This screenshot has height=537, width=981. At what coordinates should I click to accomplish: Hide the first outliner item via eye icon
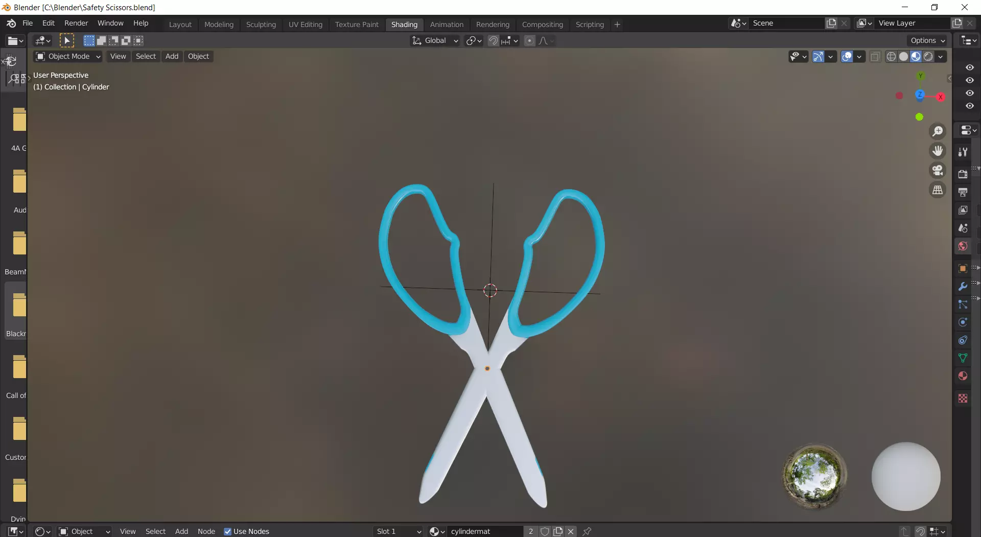[970, 67]
